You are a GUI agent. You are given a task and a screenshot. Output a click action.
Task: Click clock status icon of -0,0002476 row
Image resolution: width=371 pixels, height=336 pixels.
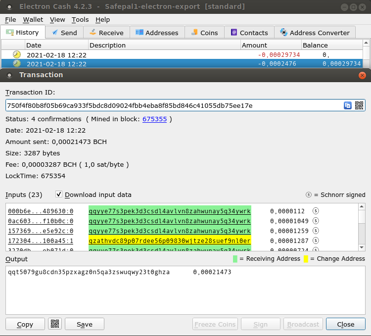click(x=17, y=63)
